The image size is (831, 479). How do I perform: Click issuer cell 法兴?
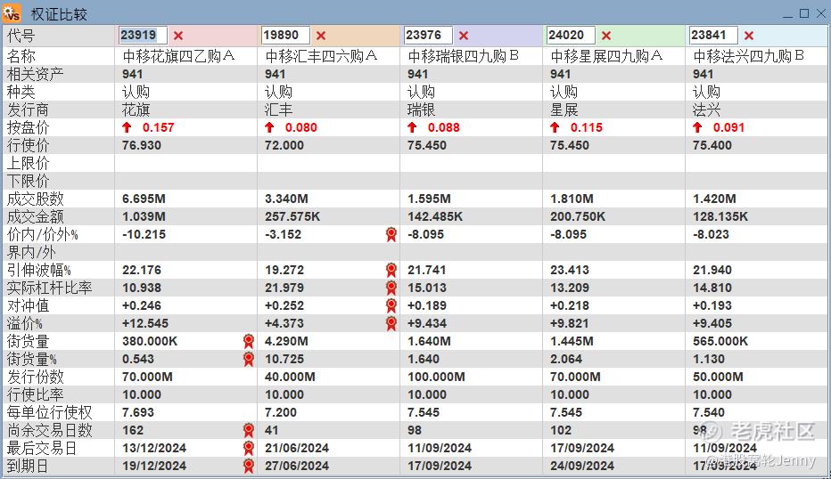point(706,110)
